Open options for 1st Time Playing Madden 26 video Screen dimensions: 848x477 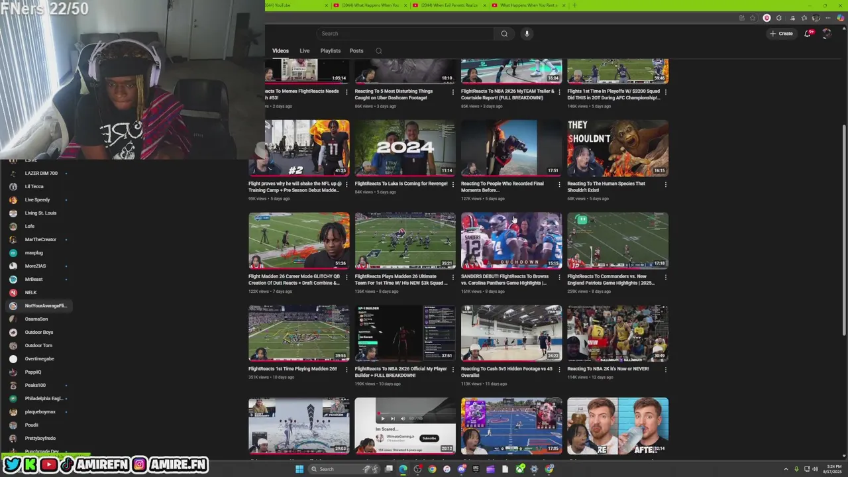coord(346,370)
